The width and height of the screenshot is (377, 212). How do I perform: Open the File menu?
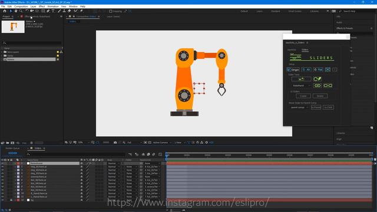point(3,6)
